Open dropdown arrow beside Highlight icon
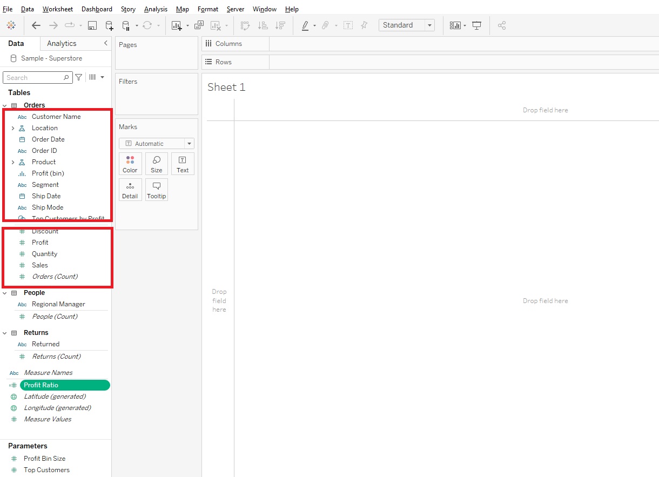The image size is (659, 477). 314,25
